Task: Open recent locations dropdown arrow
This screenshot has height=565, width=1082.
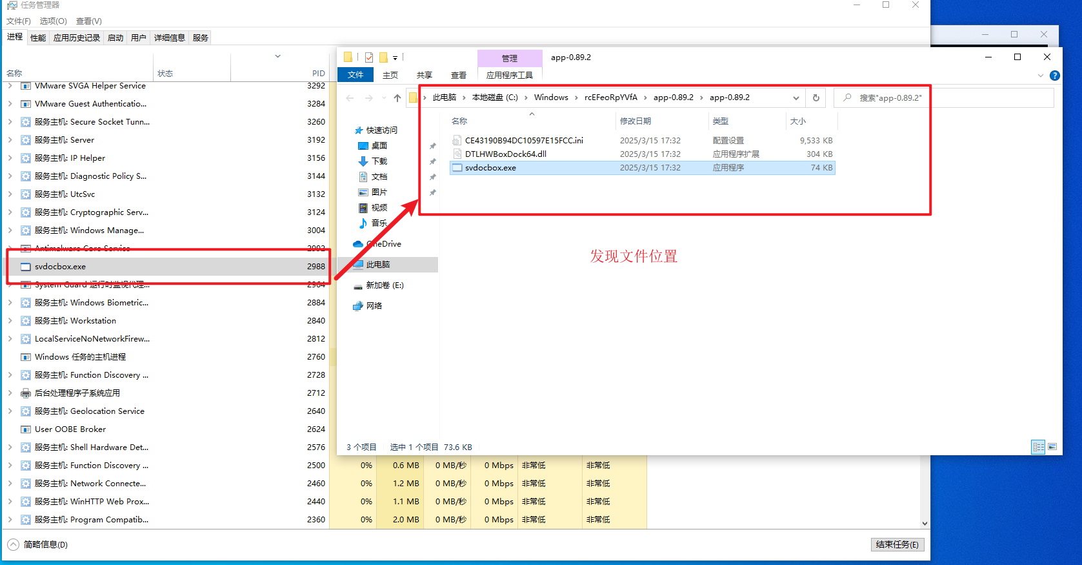Action: click(384, 98)
